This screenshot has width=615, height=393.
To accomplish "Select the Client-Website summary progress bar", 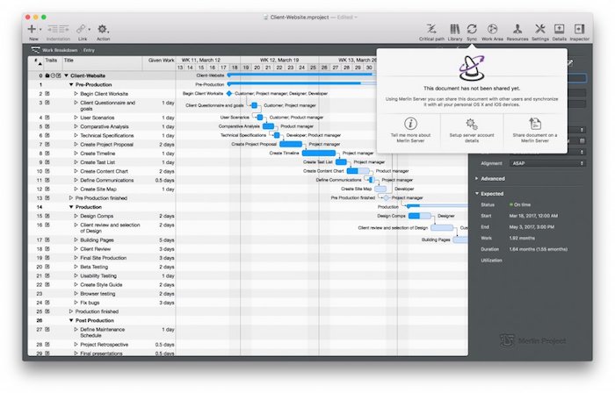I will tap(300, 75).
